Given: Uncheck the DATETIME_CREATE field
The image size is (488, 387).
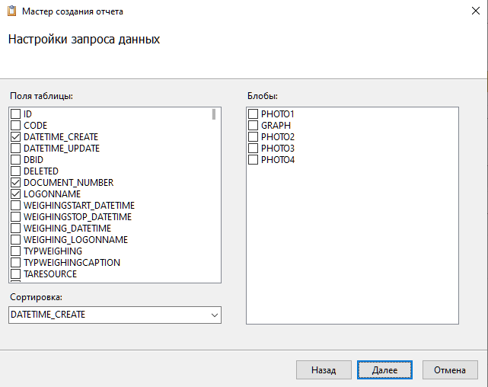Looking at the screenshot, I should 15,137.
